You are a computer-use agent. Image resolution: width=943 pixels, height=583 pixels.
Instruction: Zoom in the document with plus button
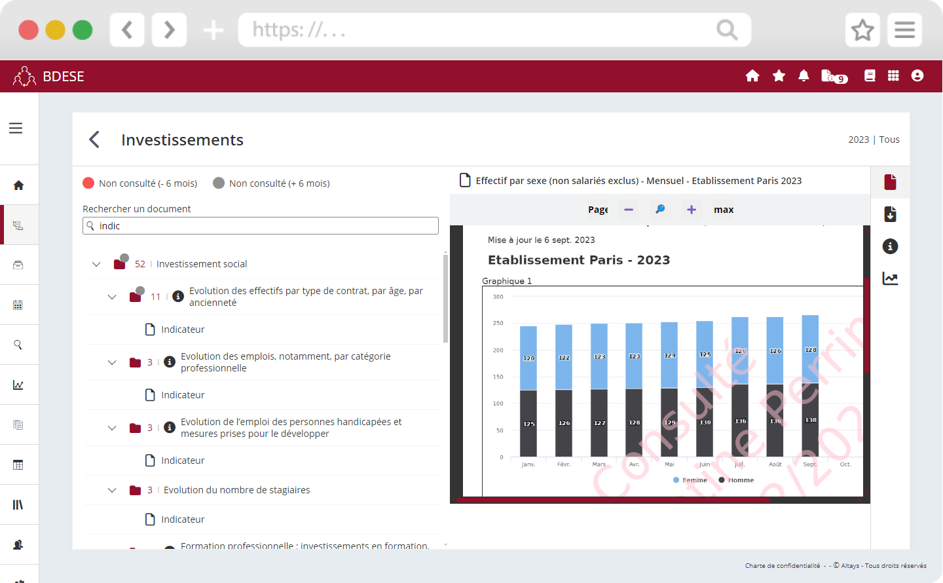coord(691,210)
